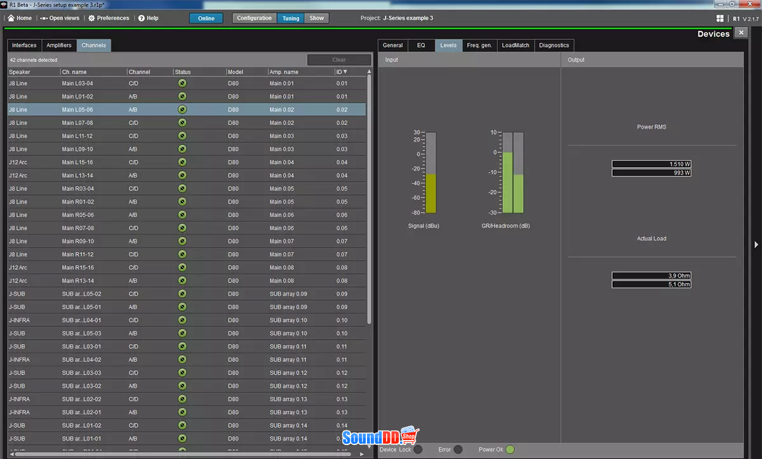Open the Help menu
The height and width of the screenshot is (459, 762).
tap(148, 18)
